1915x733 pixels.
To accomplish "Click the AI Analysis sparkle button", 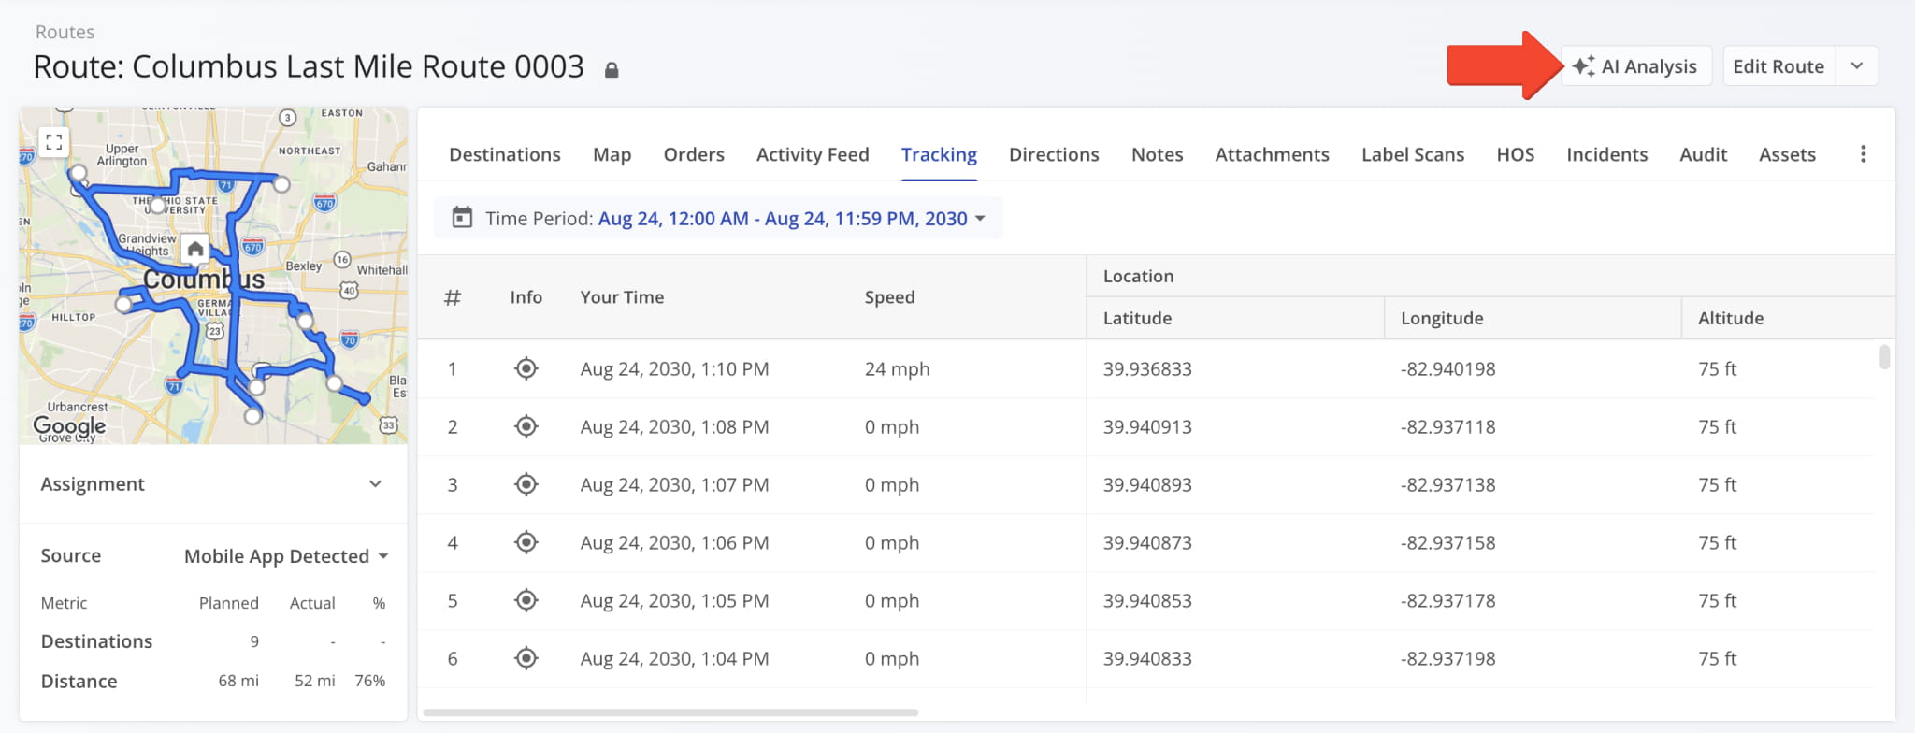I will pos(1636,66).
